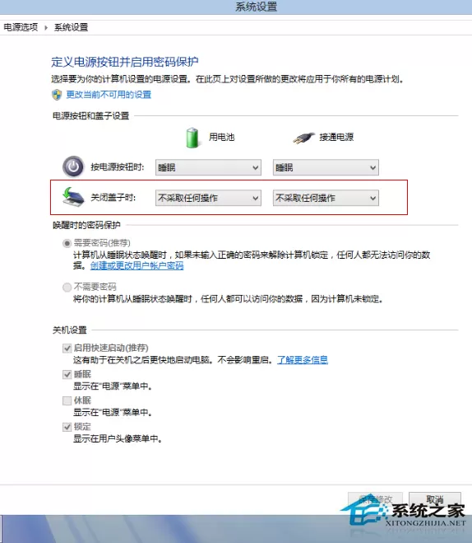Viewport: 472px width, 543px height.
Task: Toggle the 启用快速启动 checkbox
Action: tap(67, 348)
